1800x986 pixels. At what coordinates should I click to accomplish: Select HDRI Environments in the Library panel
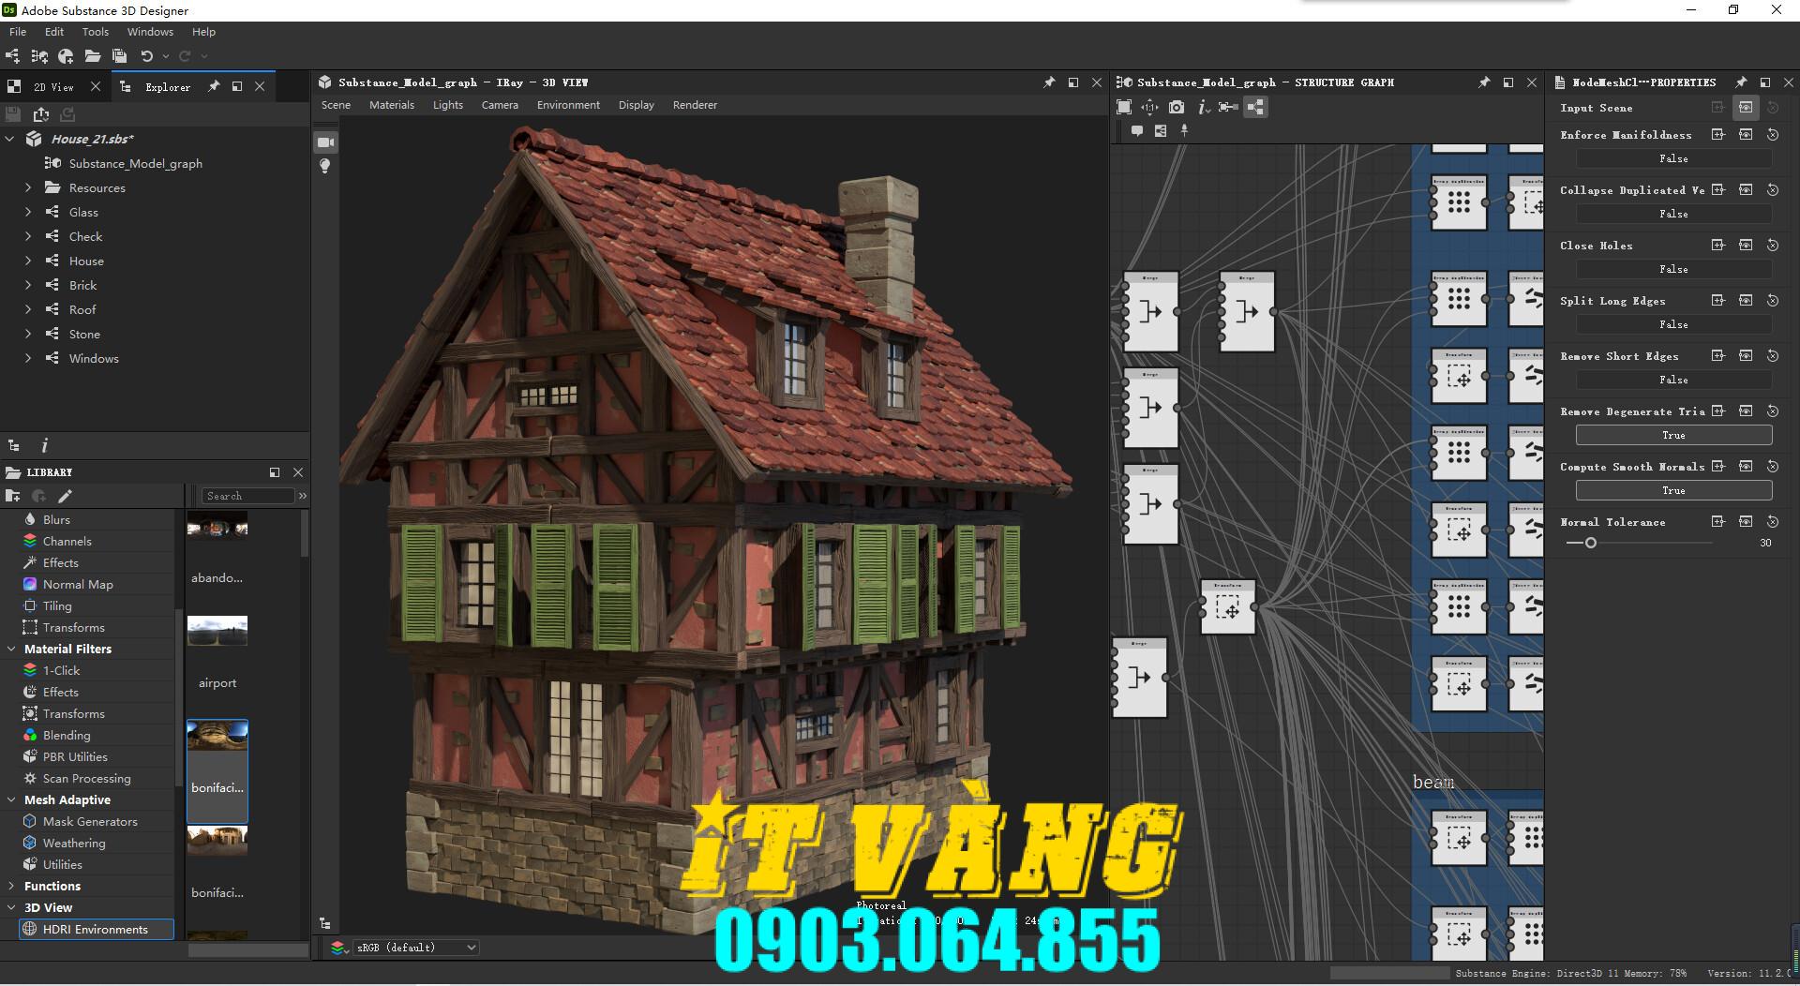click(95, 929)
